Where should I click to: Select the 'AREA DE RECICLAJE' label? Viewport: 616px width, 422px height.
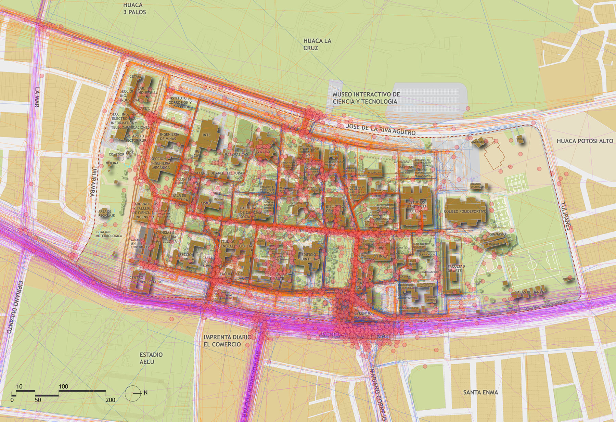(x=106, y=213)
